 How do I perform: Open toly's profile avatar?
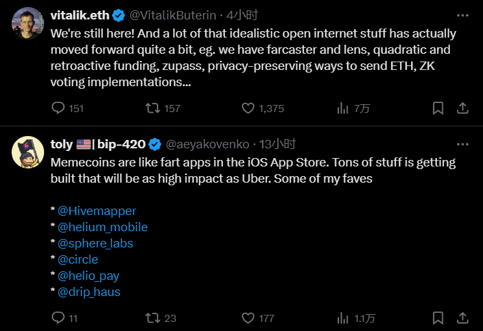pos(28,153)
